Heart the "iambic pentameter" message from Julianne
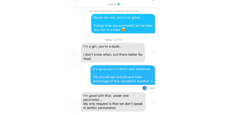Screen dimensions: 227x115 coord(153,102)
